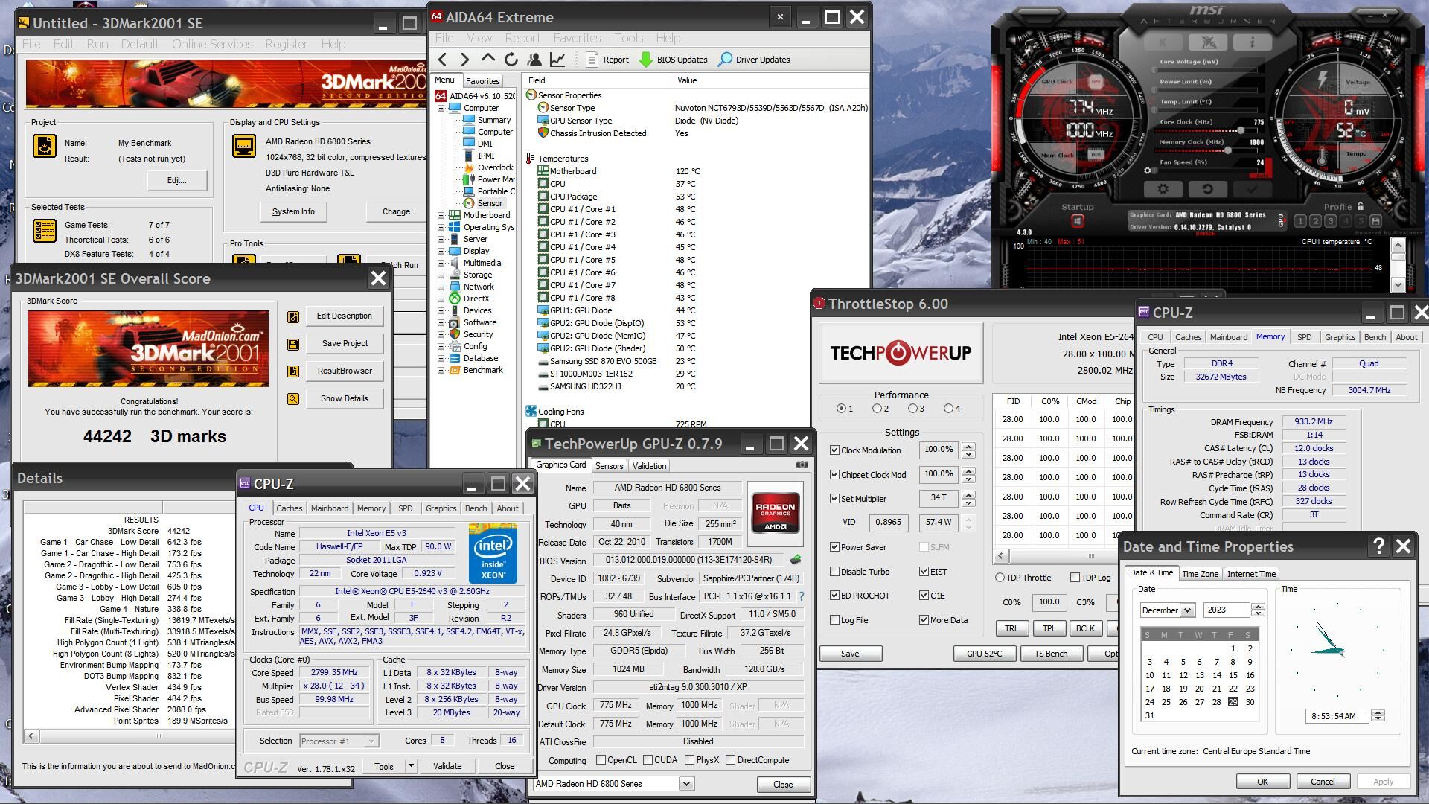Enable Disable Turbo checkbox
Screen dimensions: 1429x804
(834, 572)
